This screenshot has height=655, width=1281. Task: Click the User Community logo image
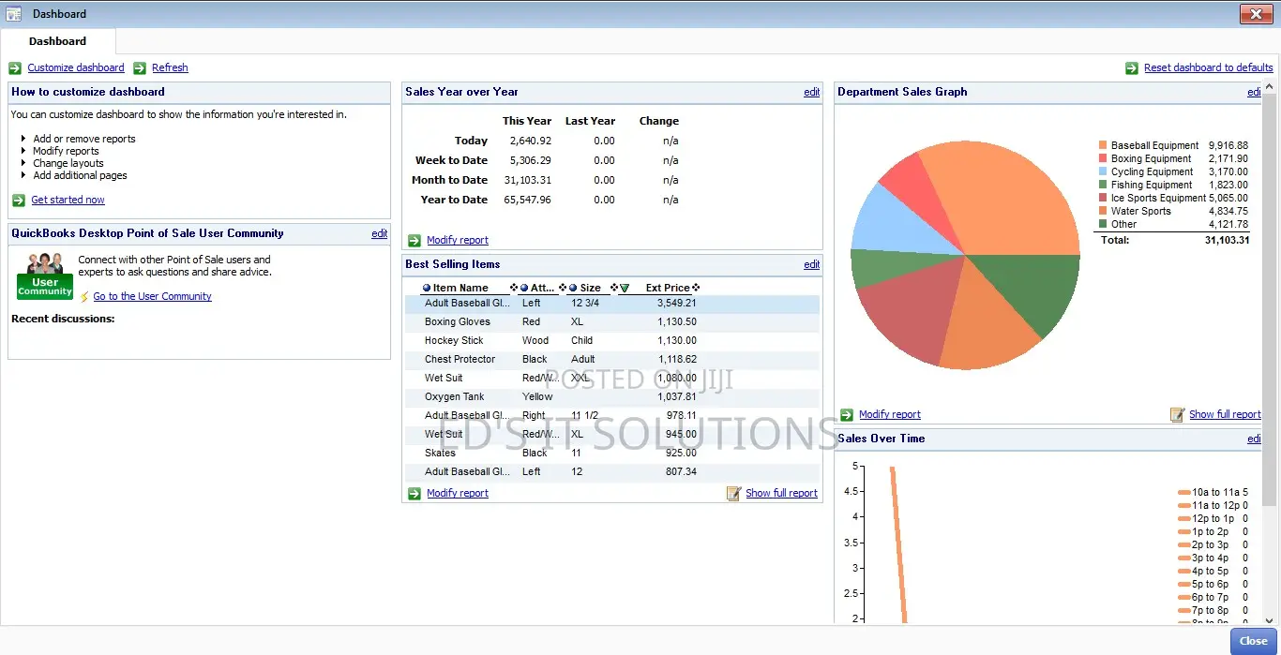[45, 275]
